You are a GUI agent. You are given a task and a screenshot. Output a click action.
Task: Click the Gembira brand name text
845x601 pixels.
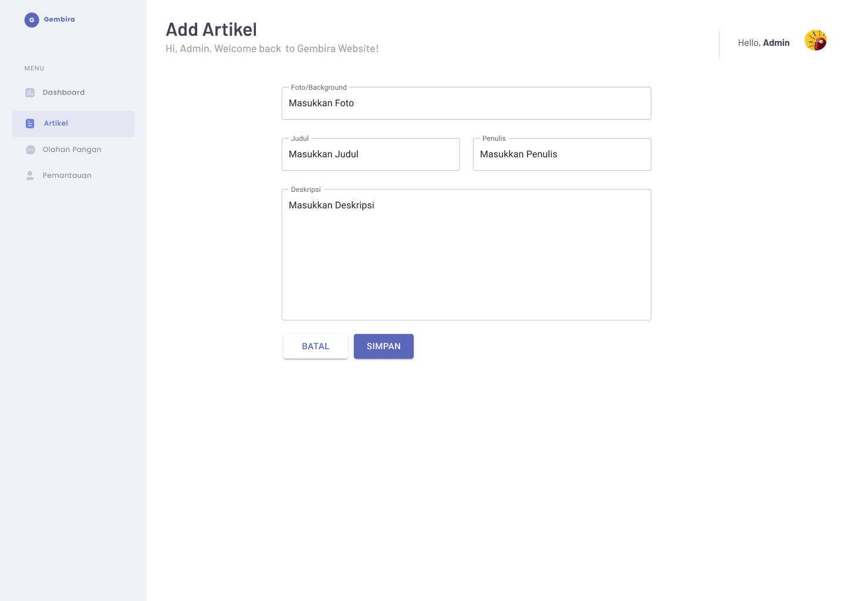point(59,19)
